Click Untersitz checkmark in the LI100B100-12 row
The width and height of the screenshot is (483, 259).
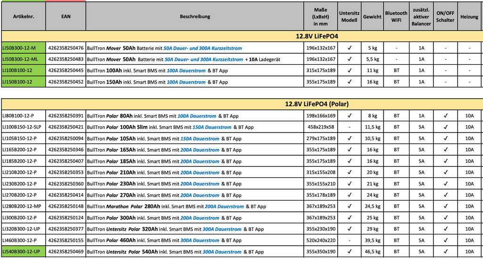tap(349, 70)
